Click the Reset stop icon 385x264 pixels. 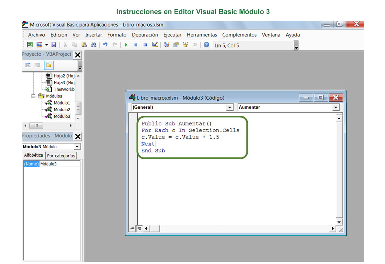[x=145, y=45]
